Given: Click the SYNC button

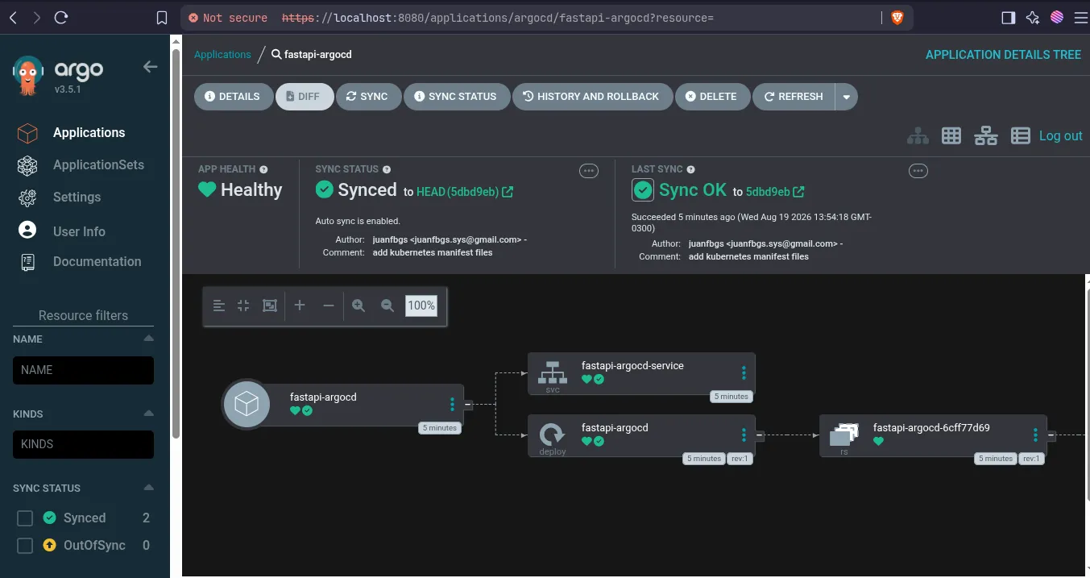Looking at the screenshot, I should tap(367, 97).
